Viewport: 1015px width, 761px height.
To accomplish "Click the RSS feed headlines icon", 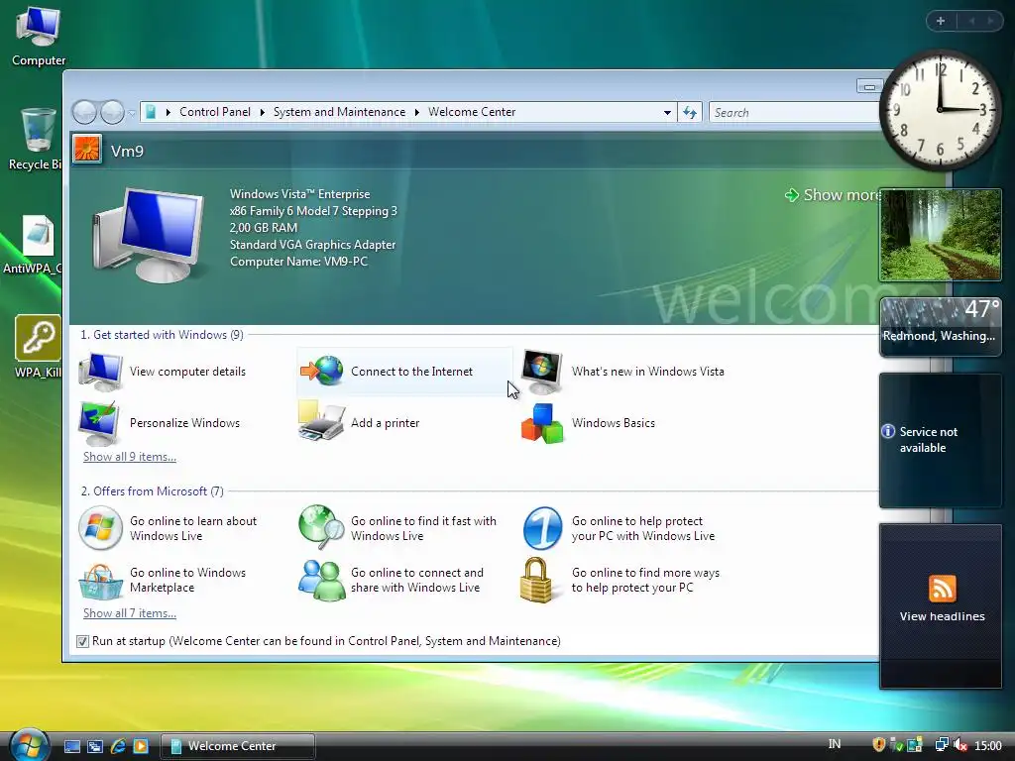I will [942, 589].
